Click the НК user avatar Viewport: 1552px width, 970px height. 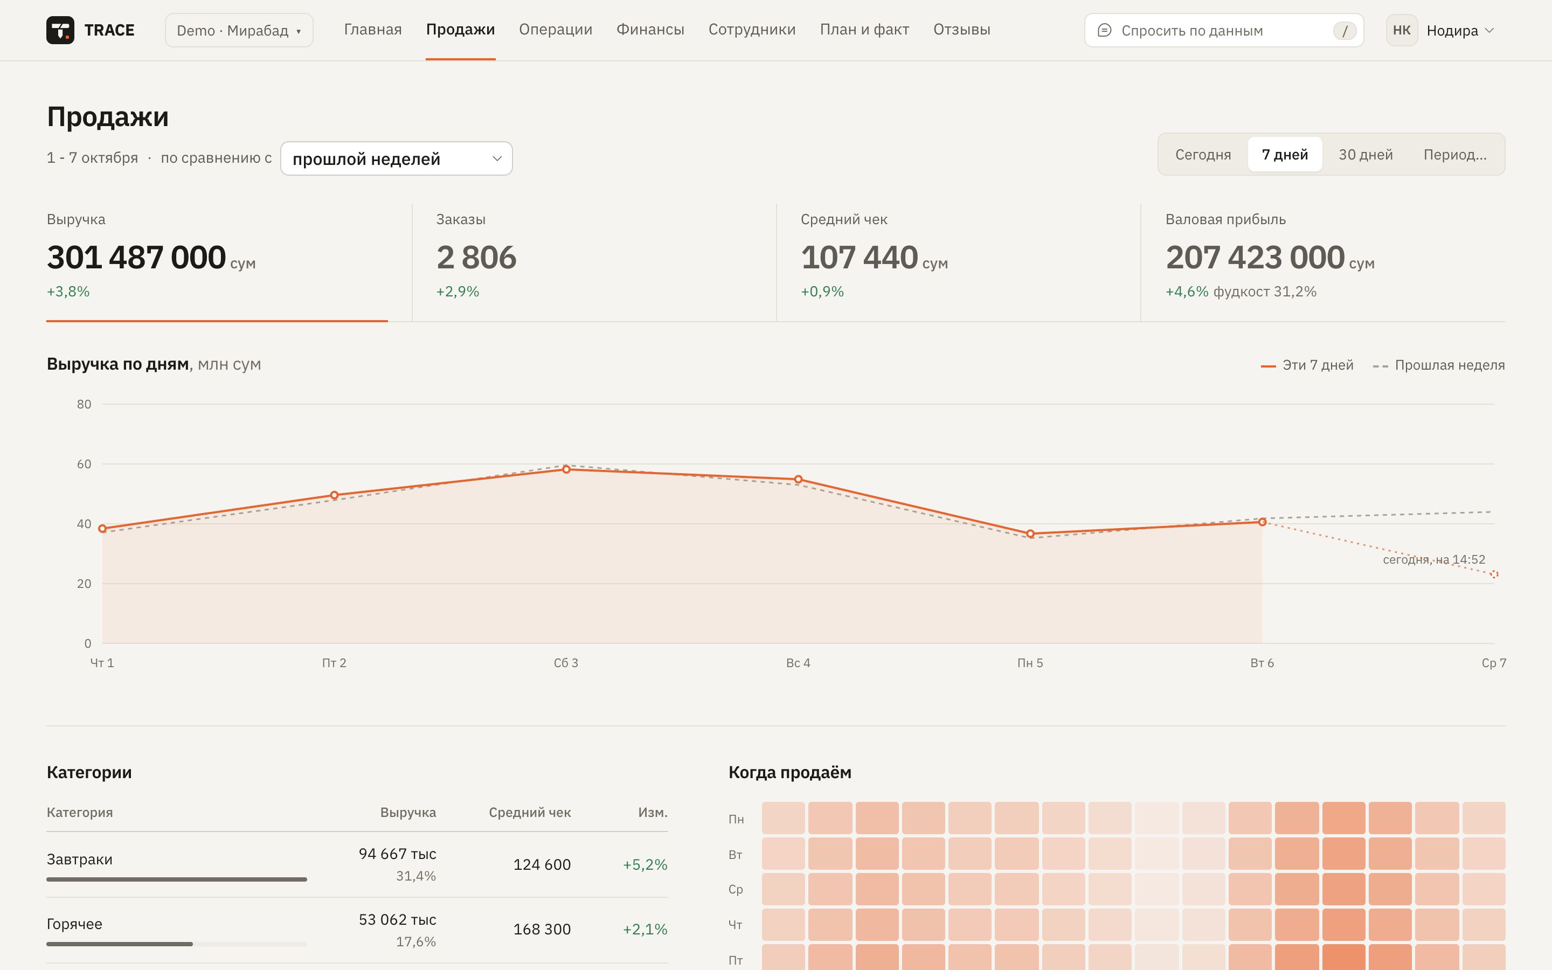click(x=1401, y=30)
